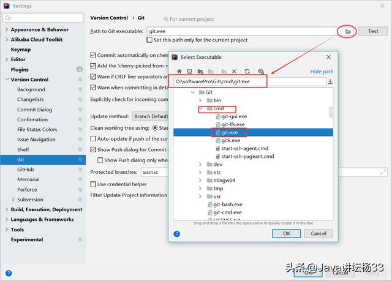The image size is (392, 281).
Task: Click the browse folder icon beside Git path
Action: 348,31
